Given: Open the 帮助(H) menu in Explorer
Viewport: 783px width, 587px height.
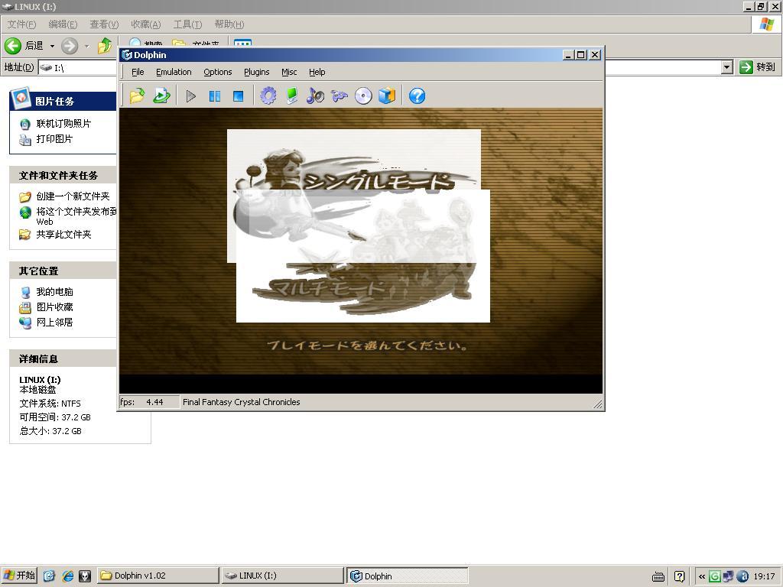Looking at the screenshot, I should click(229, 24).
